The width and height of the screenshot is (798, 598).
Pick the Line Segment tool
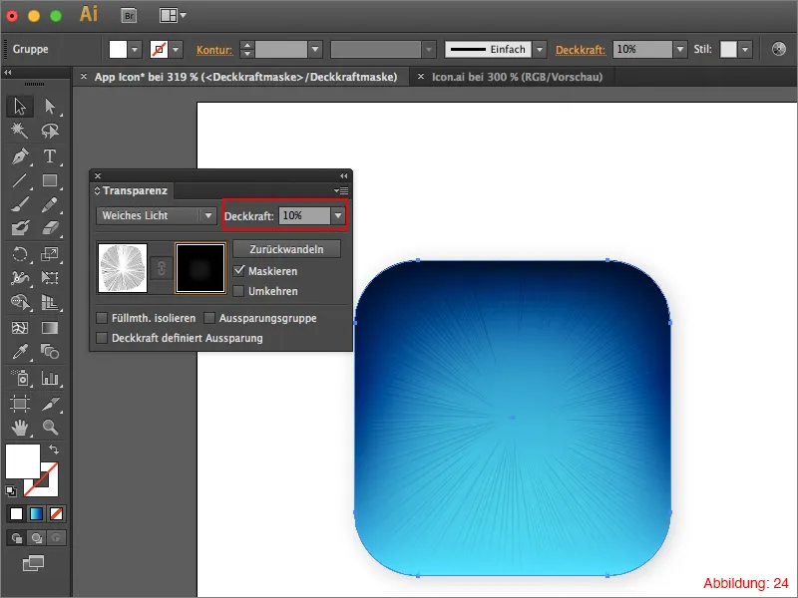click(x=20, y=180)
